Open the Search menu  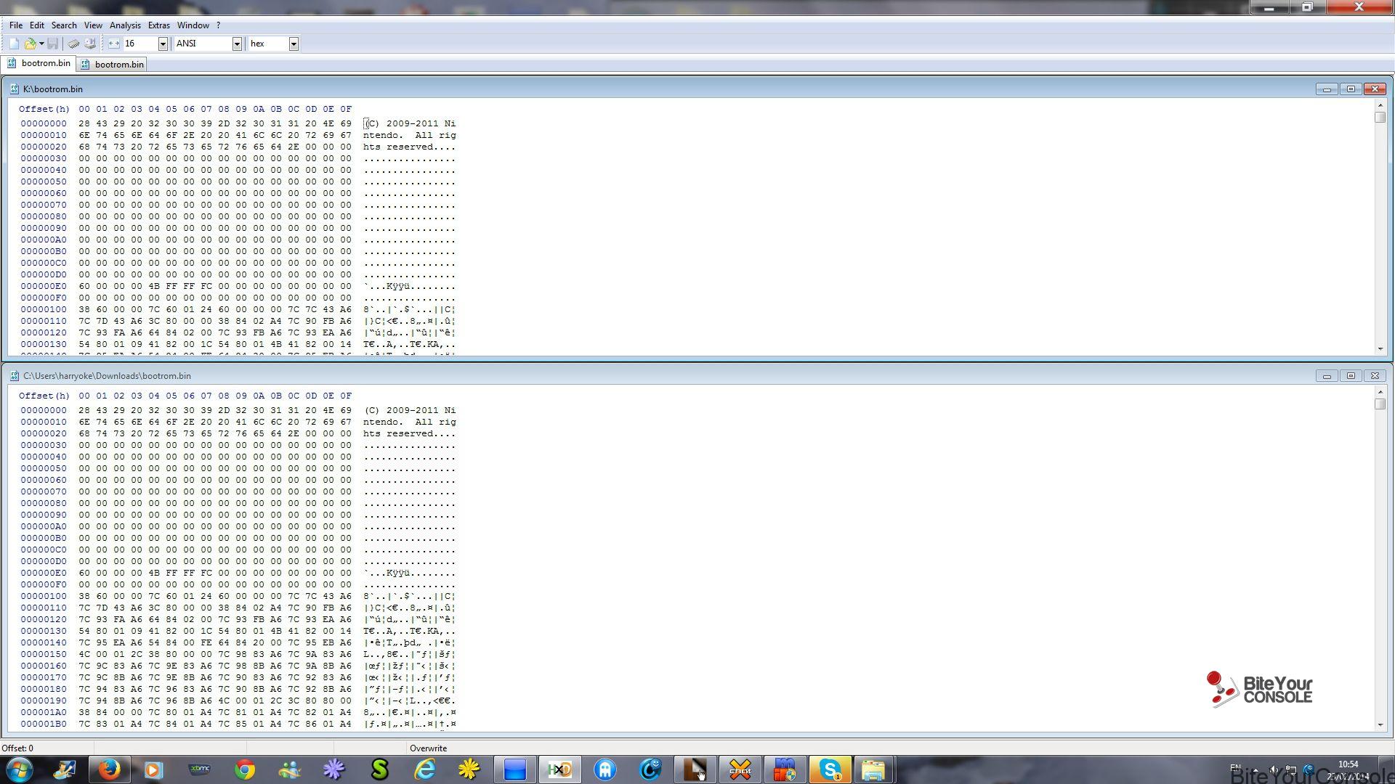(x=64, y=25)
